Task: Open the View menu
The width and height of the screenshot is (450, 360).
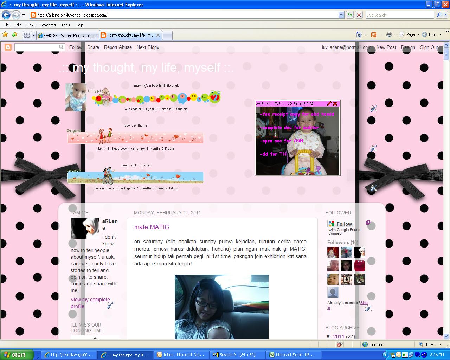Action: (31, 25)
